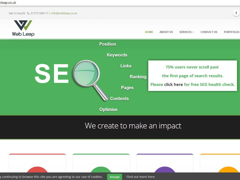
Task: Click the phone receiver icon
Action: pos(28,13)
